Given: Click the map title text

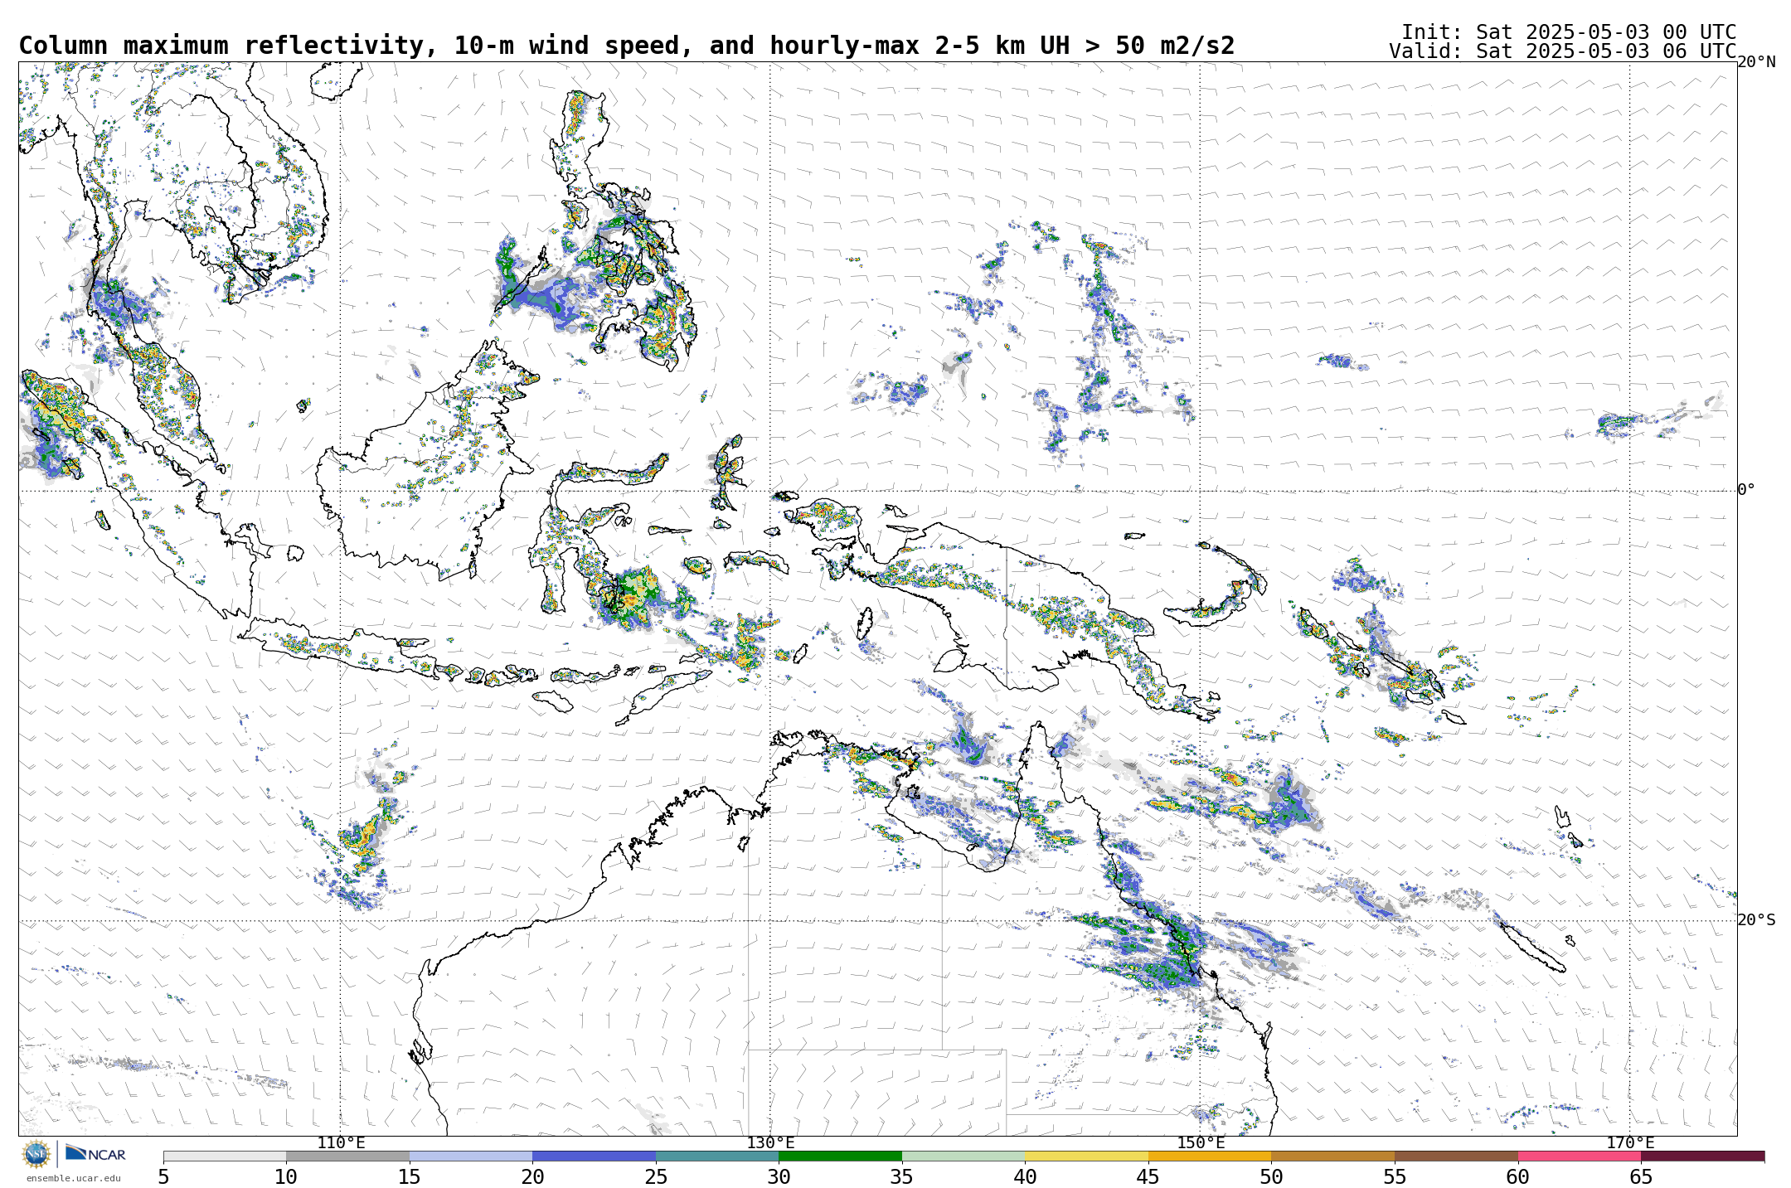Looking at the screenshot, I should (627, 46).
